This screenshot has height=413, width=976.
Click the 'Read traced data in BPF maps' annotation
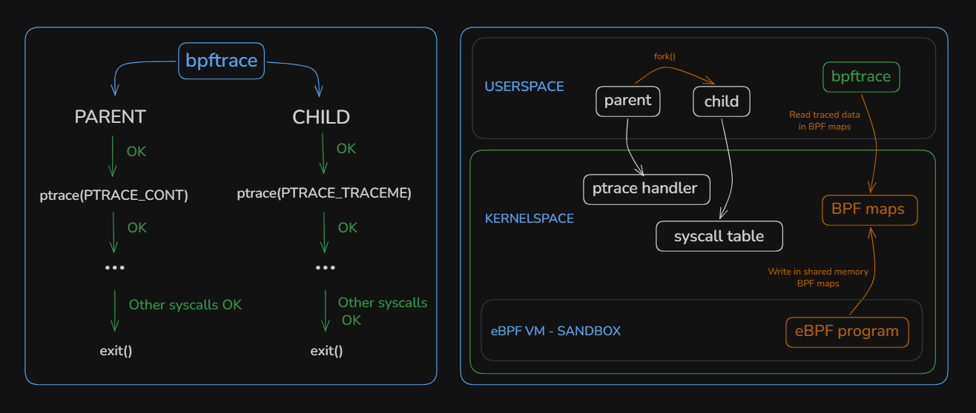(x=825, y=121)
